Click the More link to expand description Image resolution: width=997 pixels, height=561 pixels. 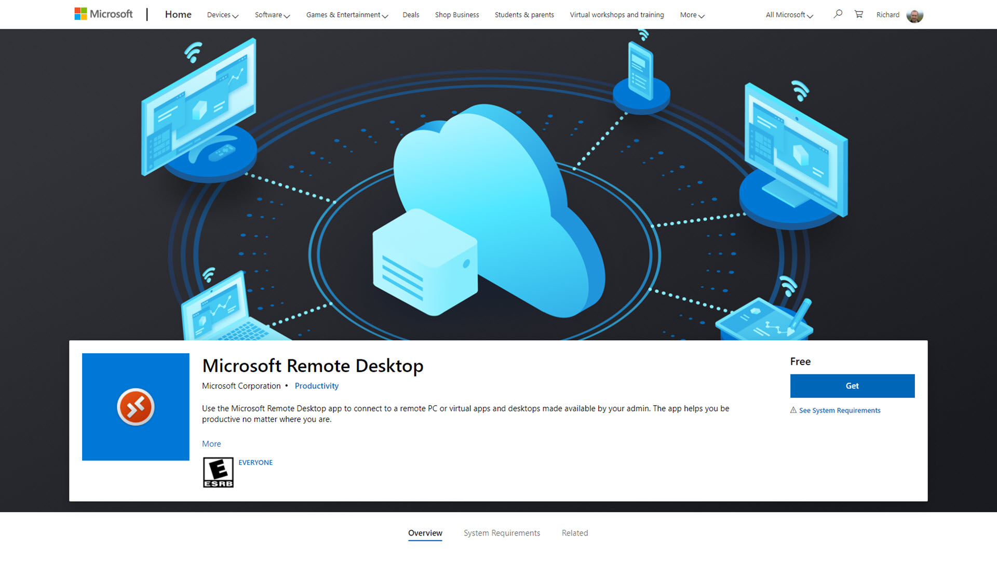tap(211, 443)
